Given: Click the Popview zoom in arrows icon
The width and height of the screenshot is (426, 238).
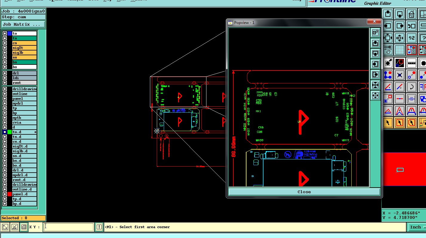Looking at the screenshot, I should click(x=376, y=85).
